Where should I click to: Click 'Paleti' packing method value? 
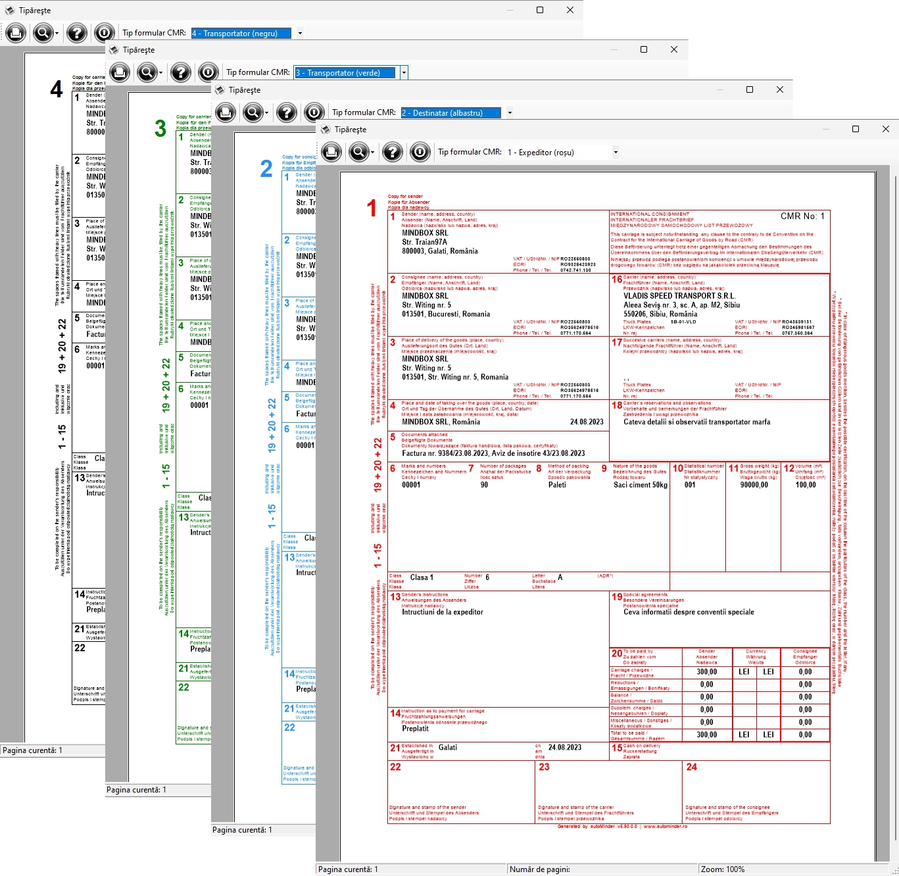point(557,485)
